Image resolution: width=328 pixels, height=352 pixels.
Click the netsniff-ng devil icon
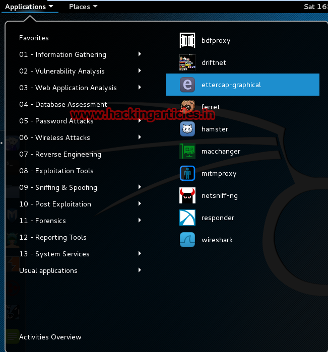pyautogui.click(x=187, y=195)
